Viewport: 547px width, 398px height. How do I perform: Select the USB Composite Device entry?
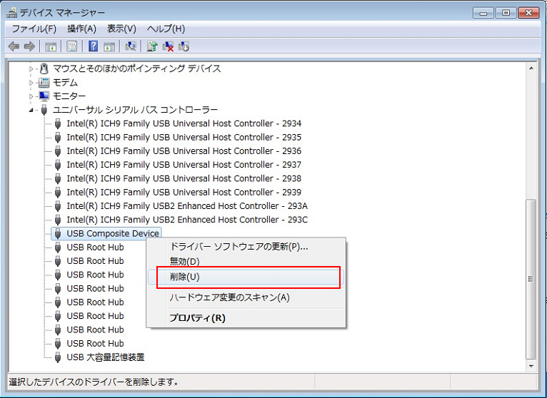pyautogui.click(x=113, y=233)
